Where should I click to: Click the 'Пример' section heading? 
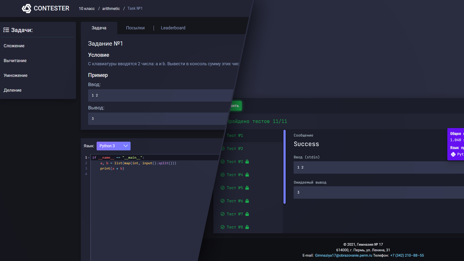[x=98, y=75]
